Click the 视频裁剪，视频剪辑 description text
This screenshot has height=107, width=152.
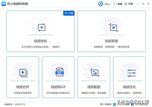click(112, 47)
